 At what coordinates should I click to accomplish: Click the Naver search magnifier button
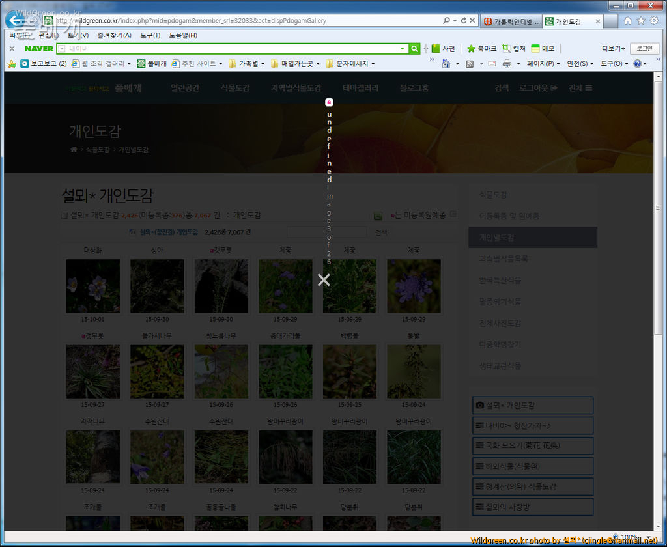click(x=414, y=49)
